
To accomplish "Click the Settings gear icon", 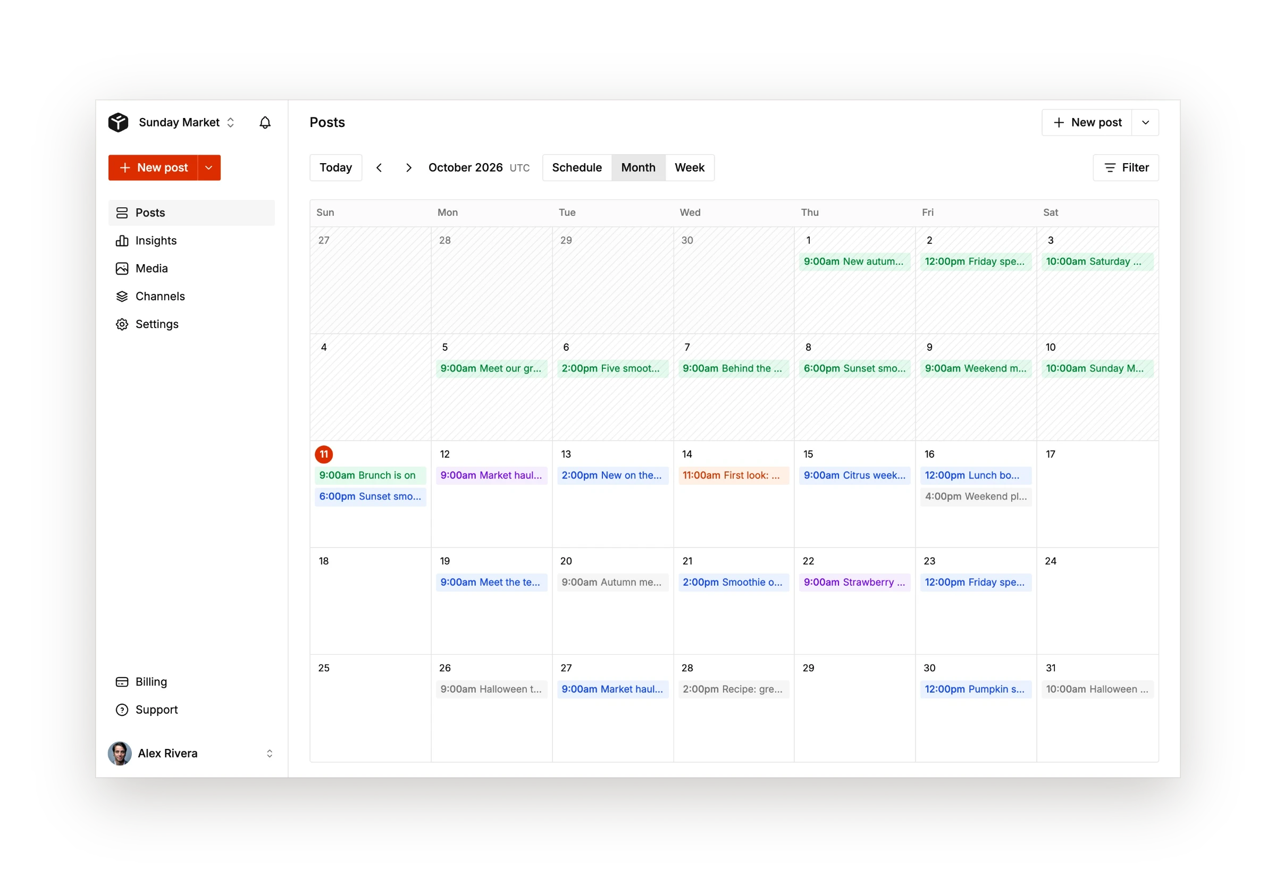I will click(x=122, y=324).
